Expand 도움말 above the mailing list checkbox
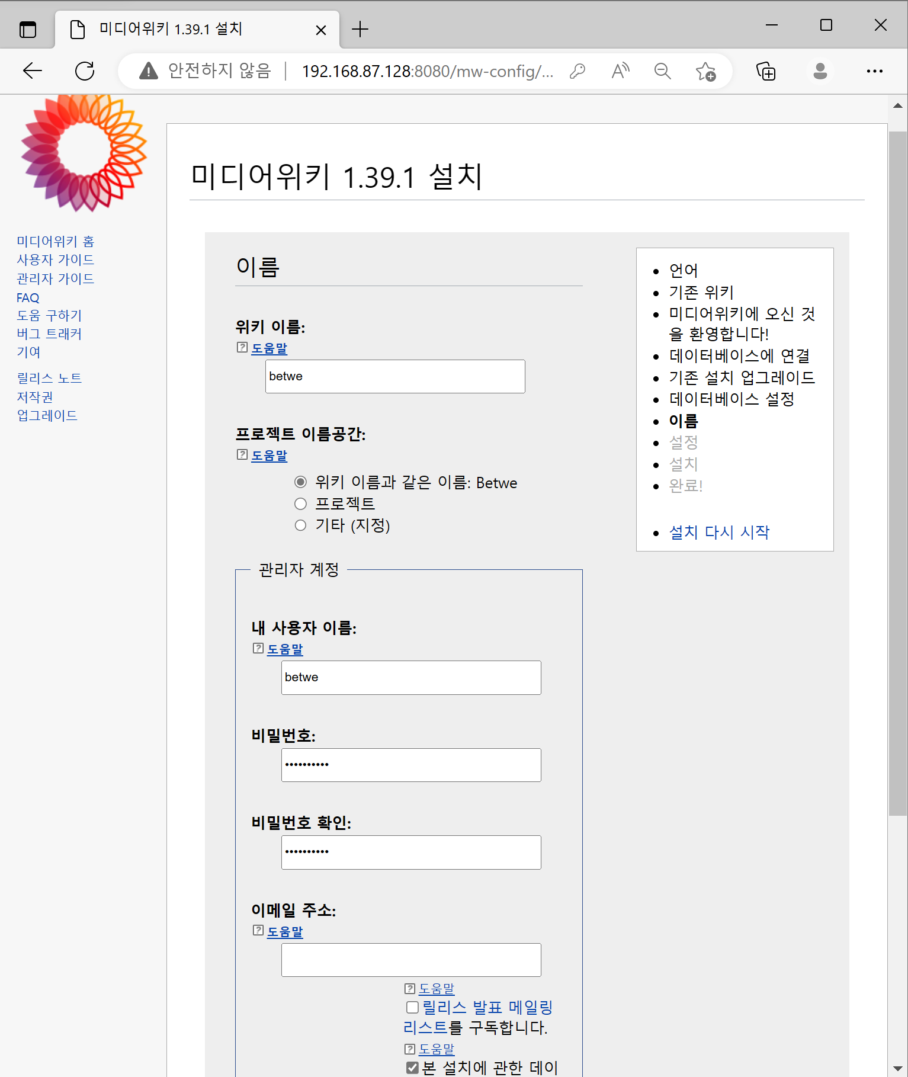The width and height of the screenshot is (908, 1077). point(437,989)
